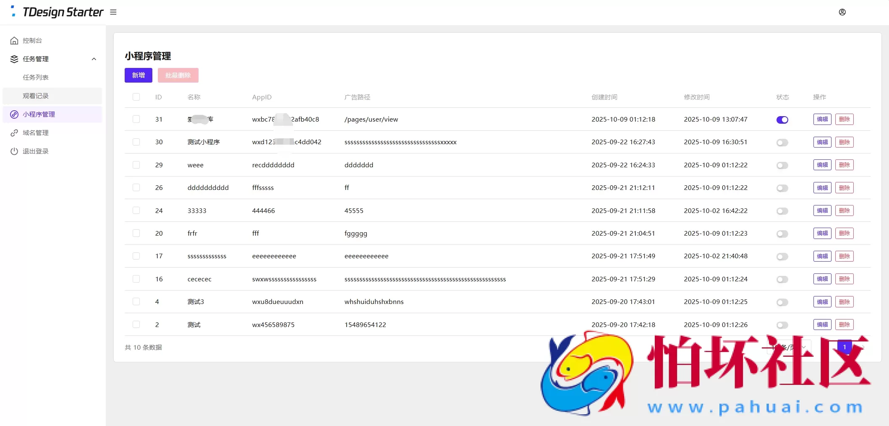Open 任务列表 in the sidebar
This screenshot has width=889, height=426.
tap(36, 78)
